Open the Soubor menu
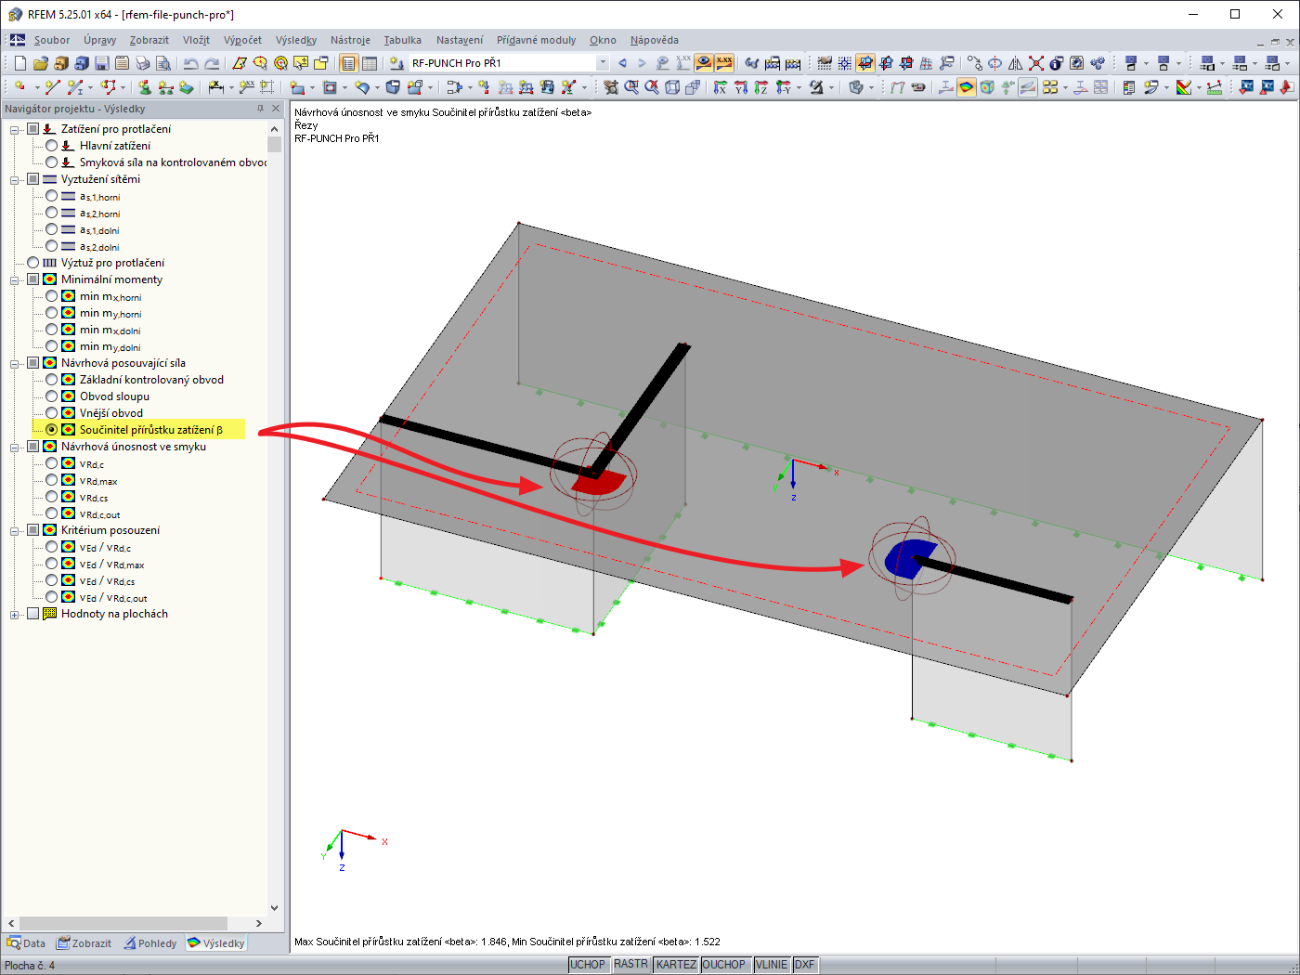1300x975 pixels. (52, 40)
